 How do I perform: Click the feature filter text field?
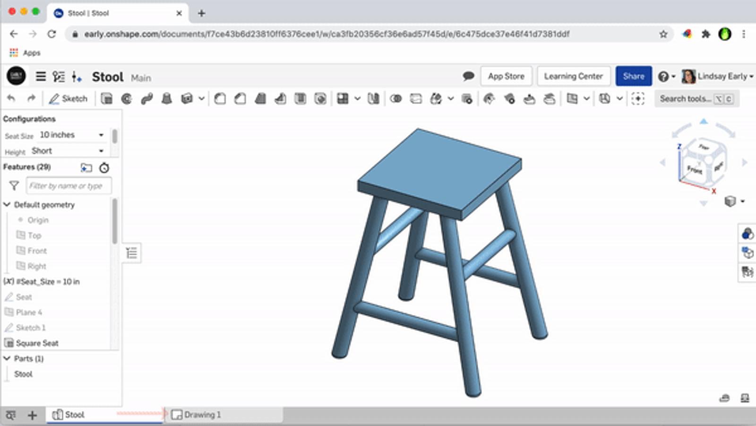coord(69,186)
